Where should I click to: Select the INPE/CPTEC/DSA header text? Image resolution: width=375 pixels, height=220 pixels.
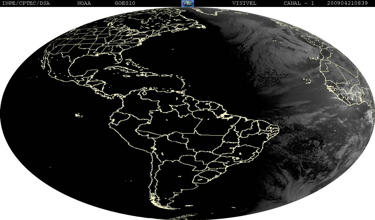click(x=26, y=3)
